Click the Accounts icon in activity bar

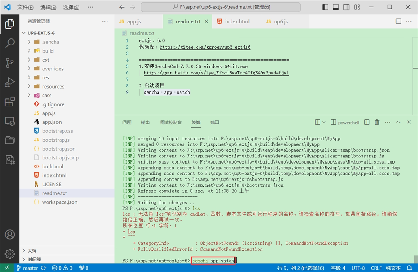point(10,234)
